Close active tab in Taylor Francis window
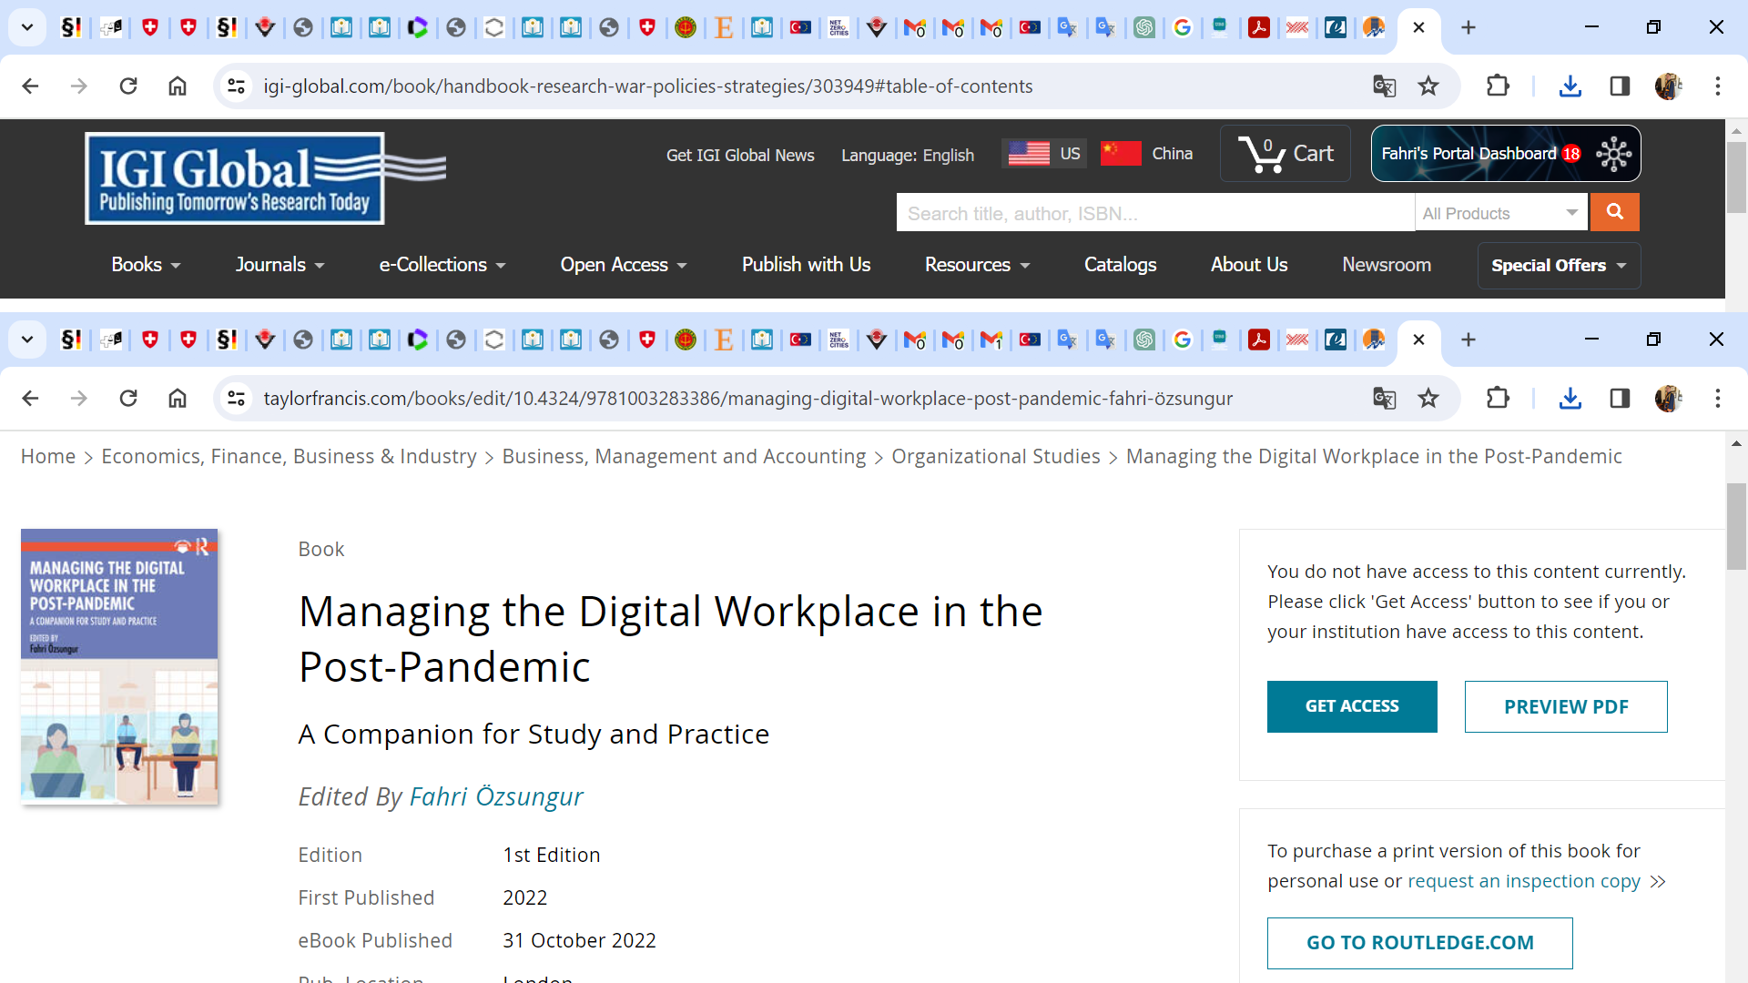 click(x=1418, y=339)
